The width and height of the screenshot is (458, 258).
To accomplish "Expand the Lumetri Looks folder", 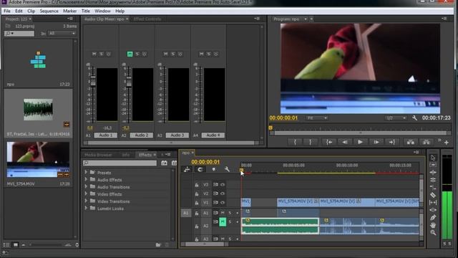I will 86,208.
